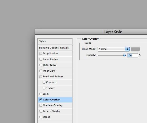The image size is (147, 123).
Task: Click the Opacity slider handle
Action: point(124,55)
